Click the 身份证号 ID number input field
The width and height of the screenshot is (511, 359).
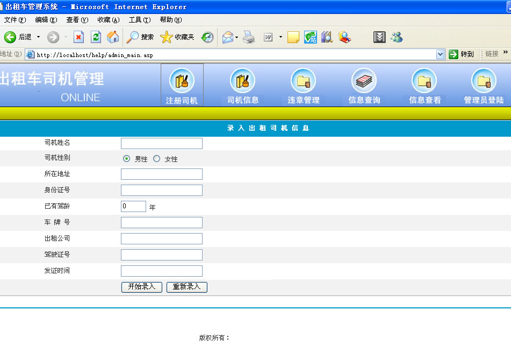pos(162,191)
